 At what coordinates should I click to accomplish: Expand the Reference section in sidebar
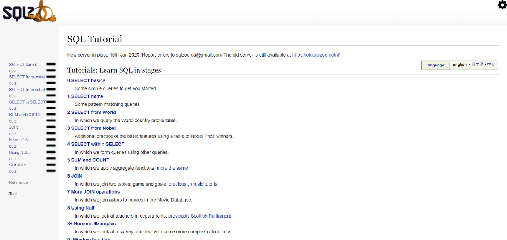18,182
